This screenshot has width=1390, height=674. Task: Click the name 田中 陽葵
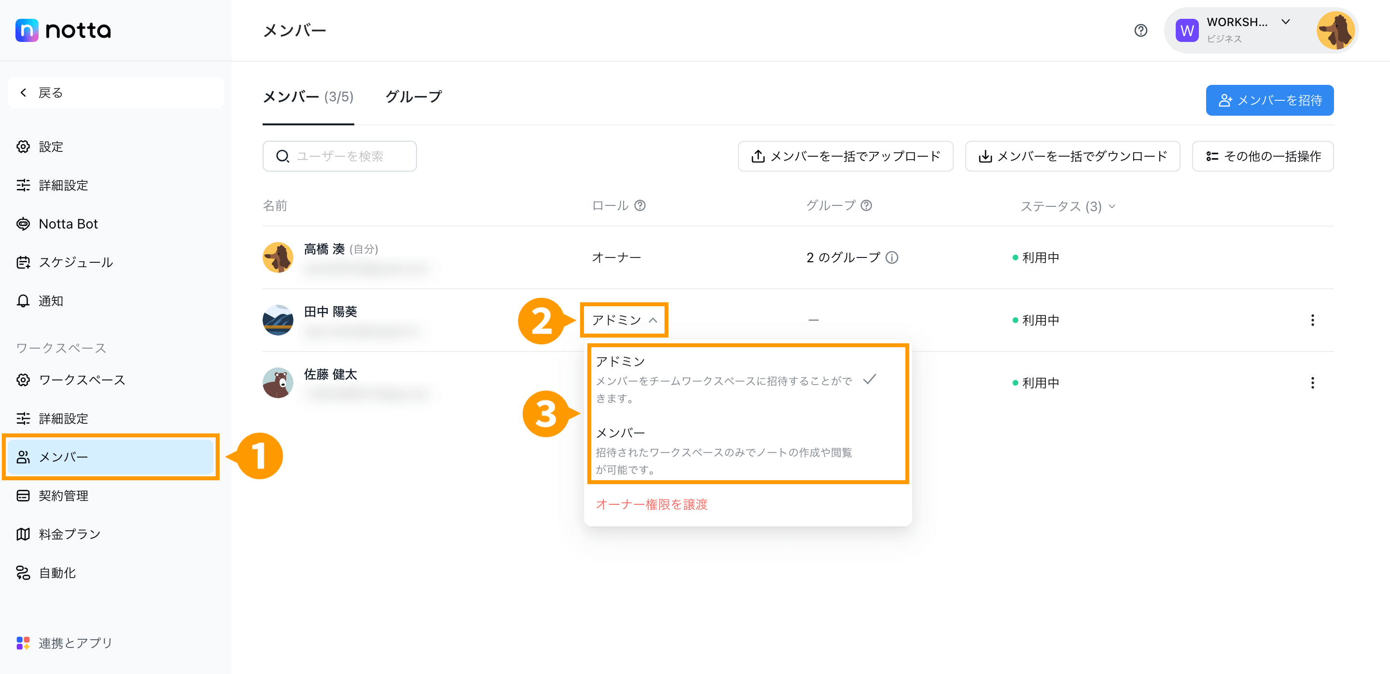330,311
